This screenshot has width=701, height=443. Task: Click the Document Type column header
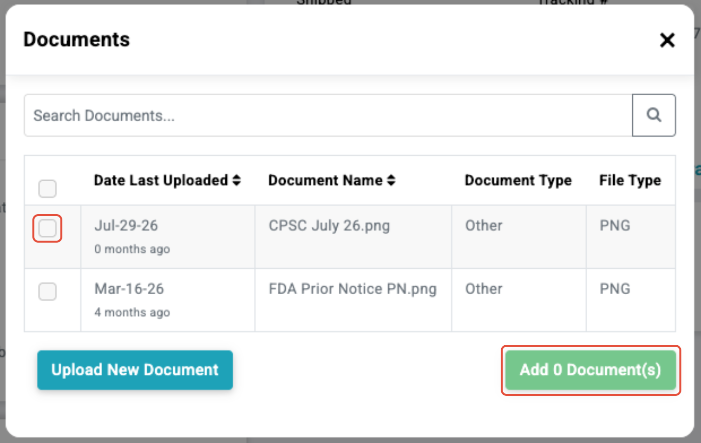[x=518, y=180]
